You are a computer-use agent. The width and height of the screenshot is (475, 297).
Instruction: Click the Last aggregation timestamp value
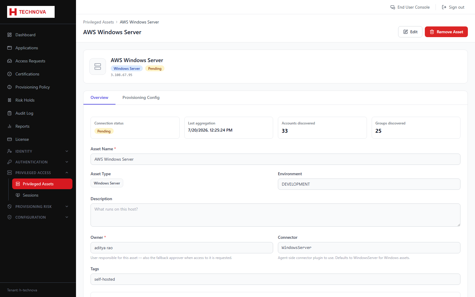coord(210,130)
